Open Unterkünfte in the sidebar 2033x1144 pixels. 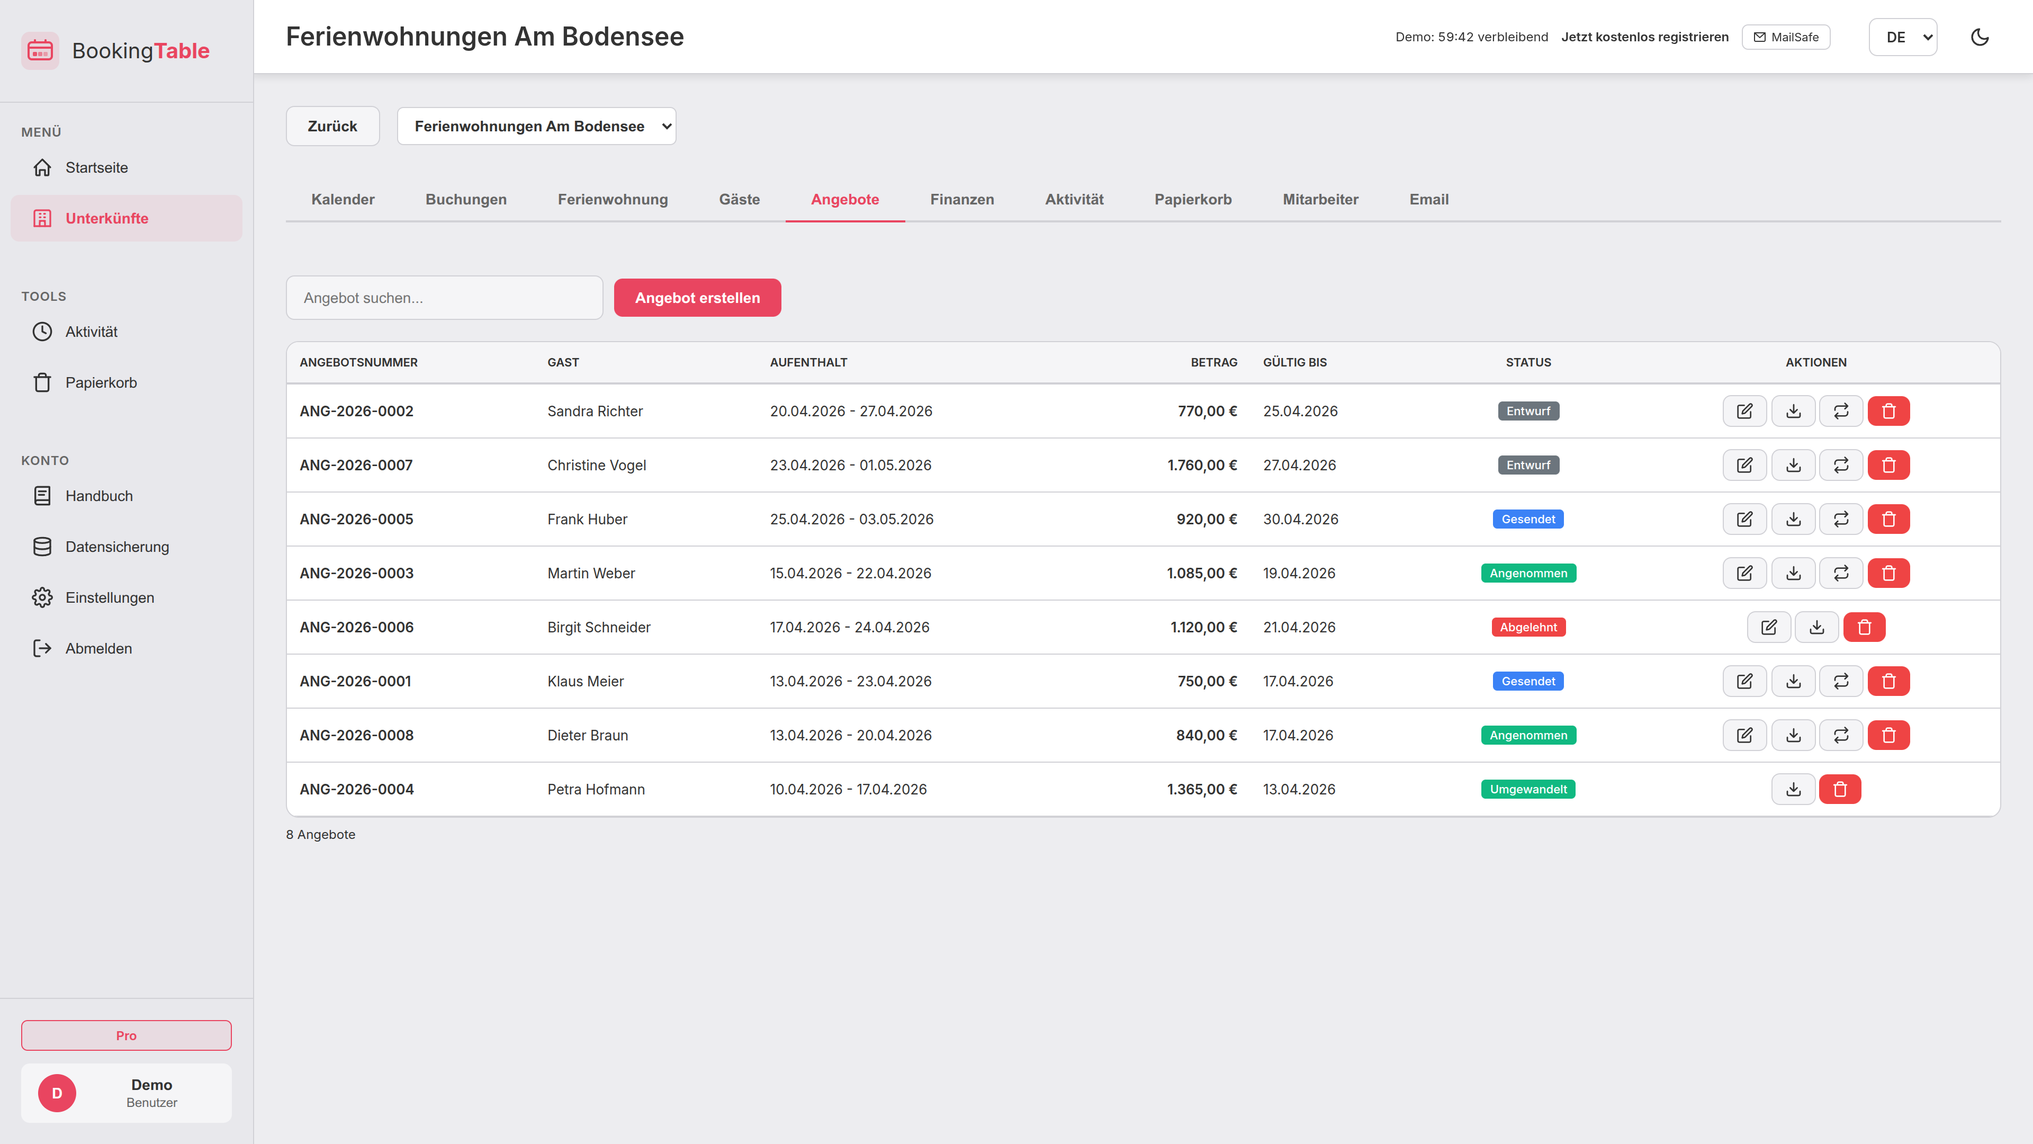point(127,219)
